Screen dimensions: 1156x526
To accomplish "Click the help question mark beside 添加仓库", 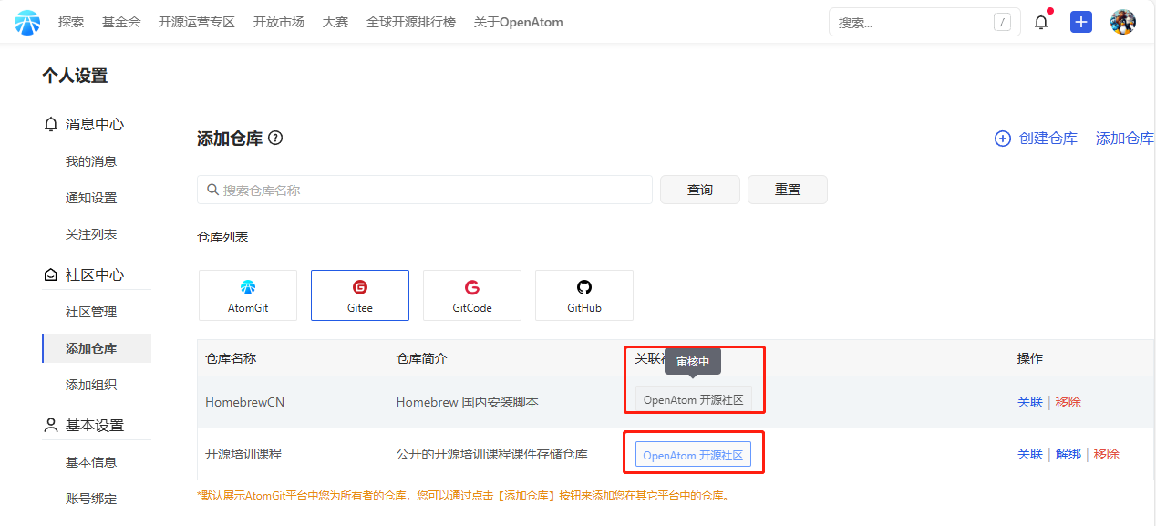I will [x=275, y=139].
